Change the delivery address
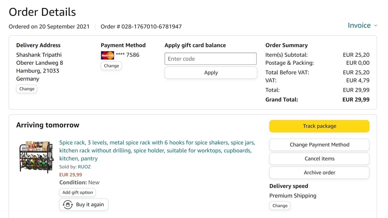The width and height of the screenshot is (388, 218). pos(27,89)
